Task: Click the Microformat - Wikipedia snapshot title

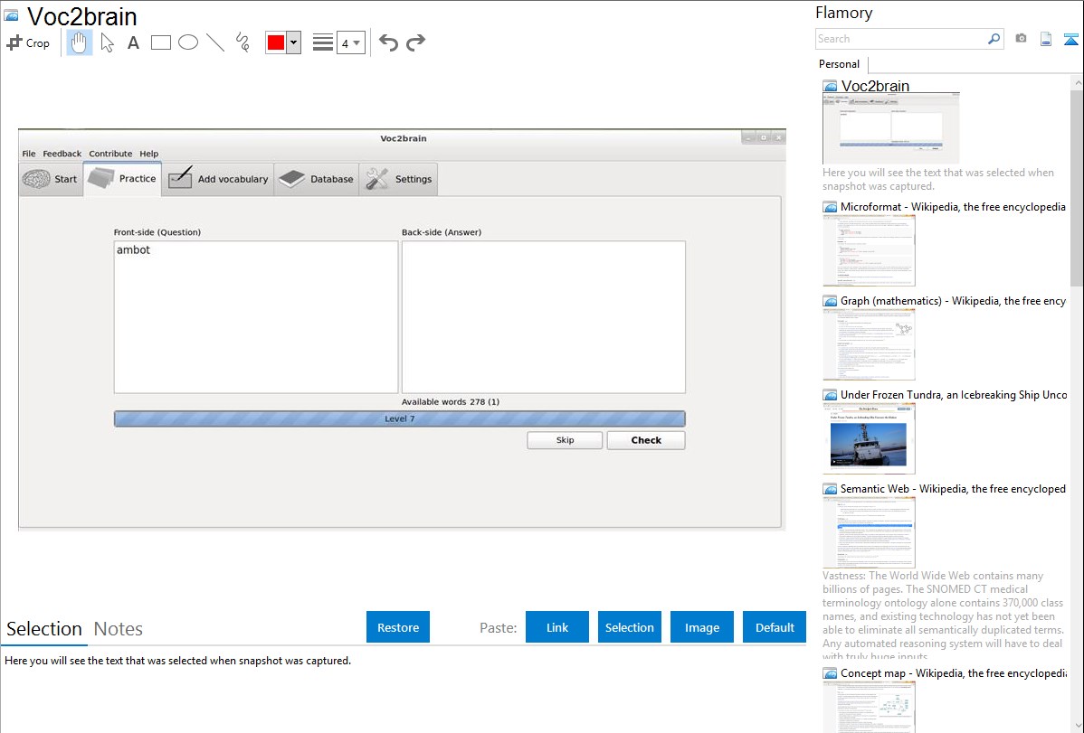Action: pyautogui.click(x=953, y=207)
